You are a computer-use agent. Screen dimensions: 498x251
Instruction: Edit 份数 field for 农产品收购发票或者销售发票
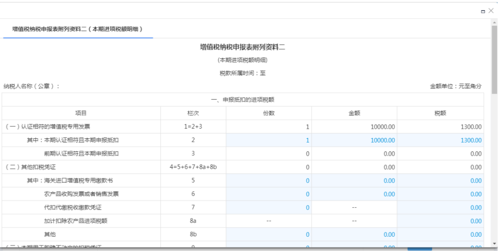point(269,194)
